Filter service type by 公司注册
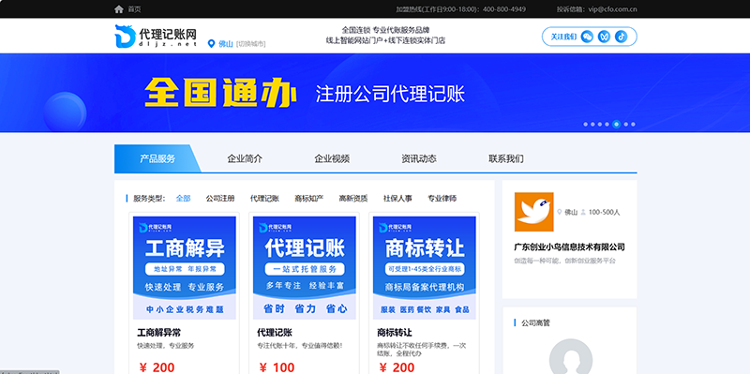This screenshot has width=750, height=374. [x=220, y=198]
